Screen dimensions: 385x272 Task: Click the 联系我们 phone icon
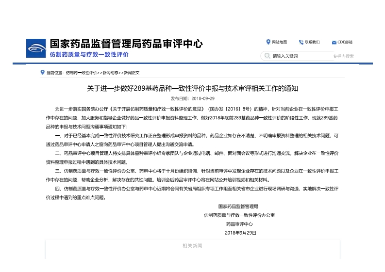(x=301, y=42)
